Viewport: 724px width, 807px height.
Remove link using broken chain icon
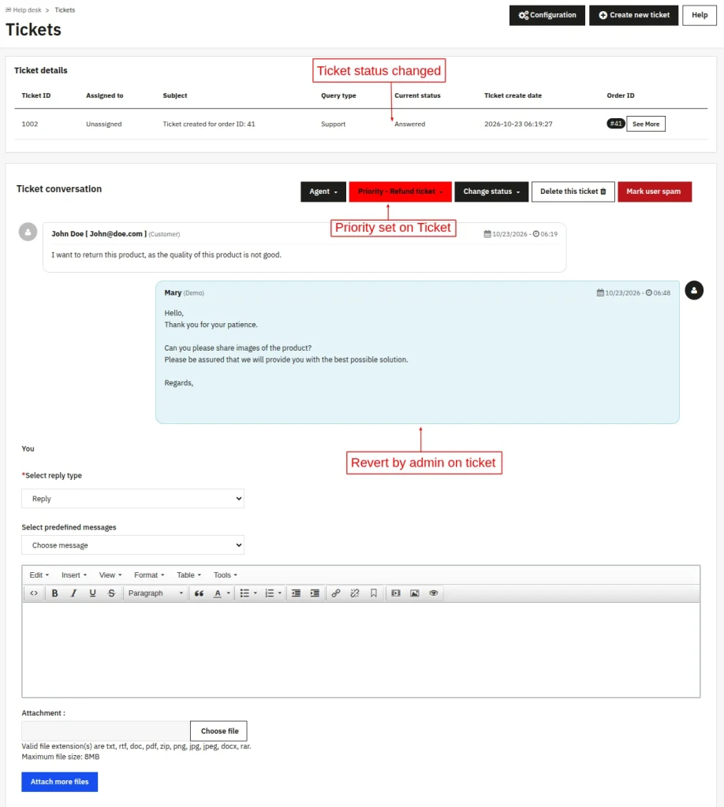tap(355, 593)
